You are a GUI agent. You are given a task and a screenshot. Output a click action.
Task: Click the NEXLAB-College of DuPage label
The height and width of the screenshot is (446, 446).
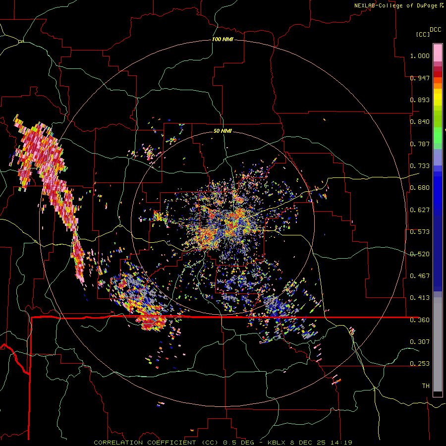(395, 5)
